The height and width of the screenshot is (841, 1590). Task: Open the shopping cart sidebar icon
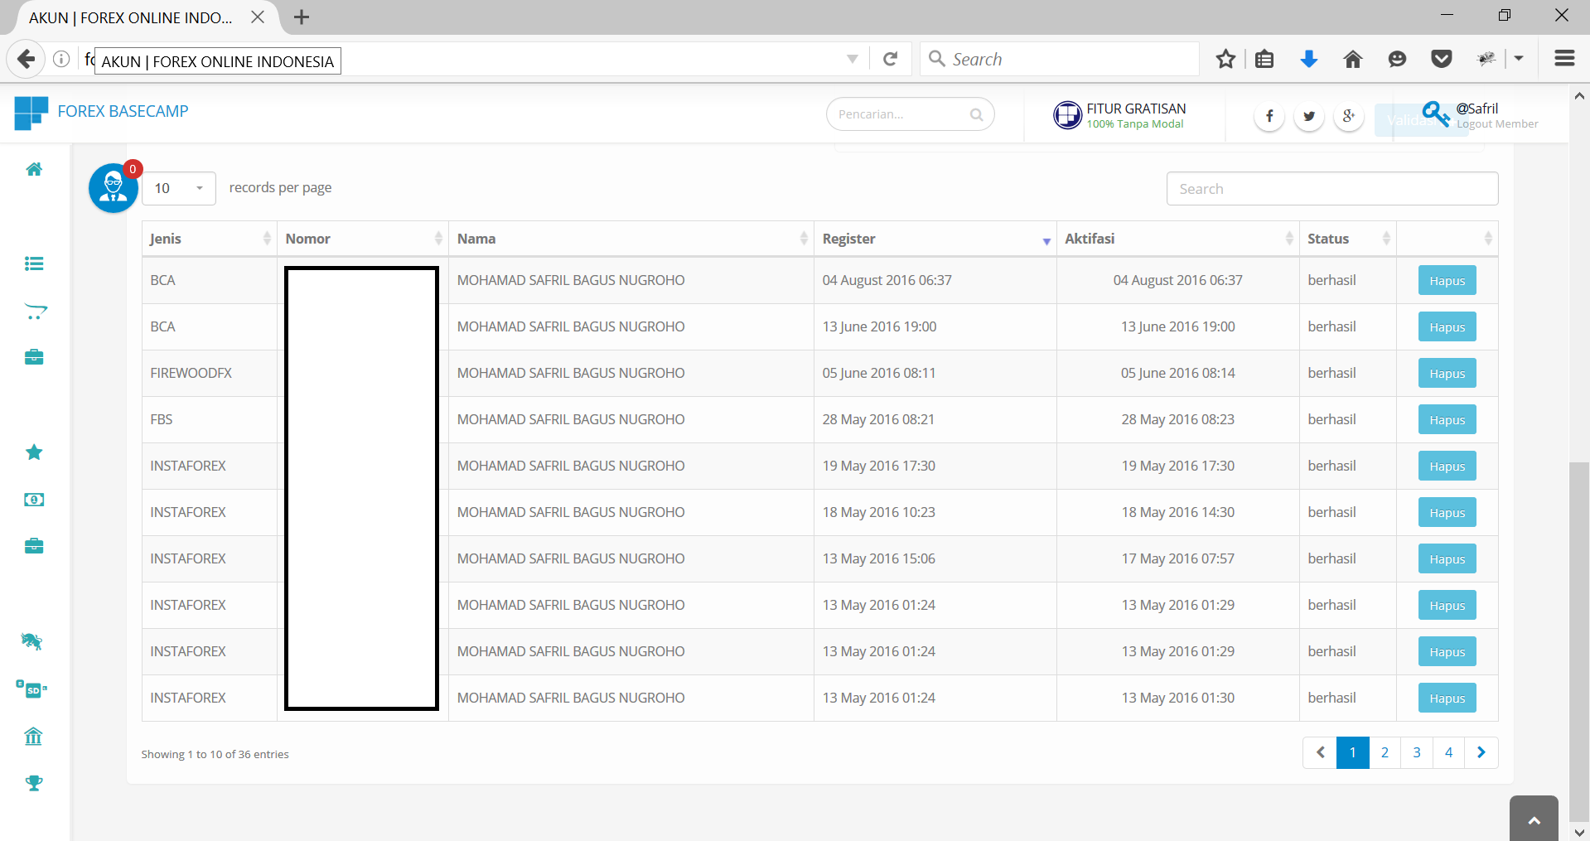35,312
